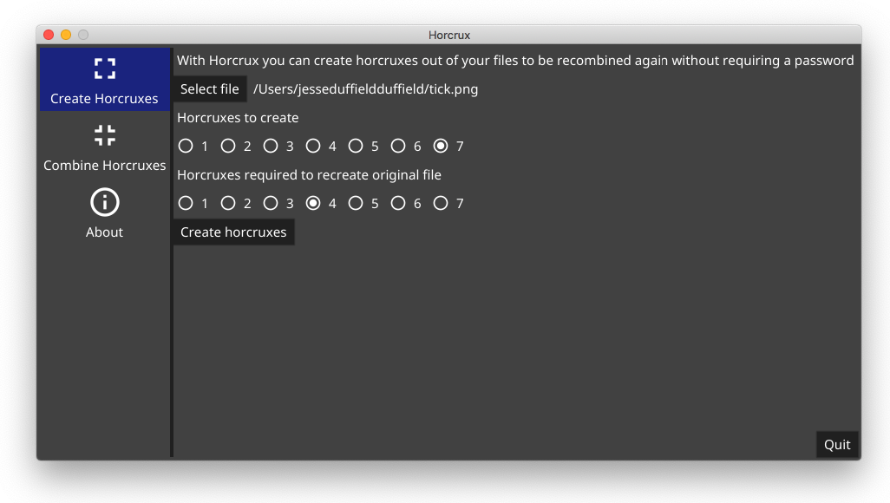The image size is (890, 503).
Task: Set horcruxes to create to 1
Action: click(186, 146)
